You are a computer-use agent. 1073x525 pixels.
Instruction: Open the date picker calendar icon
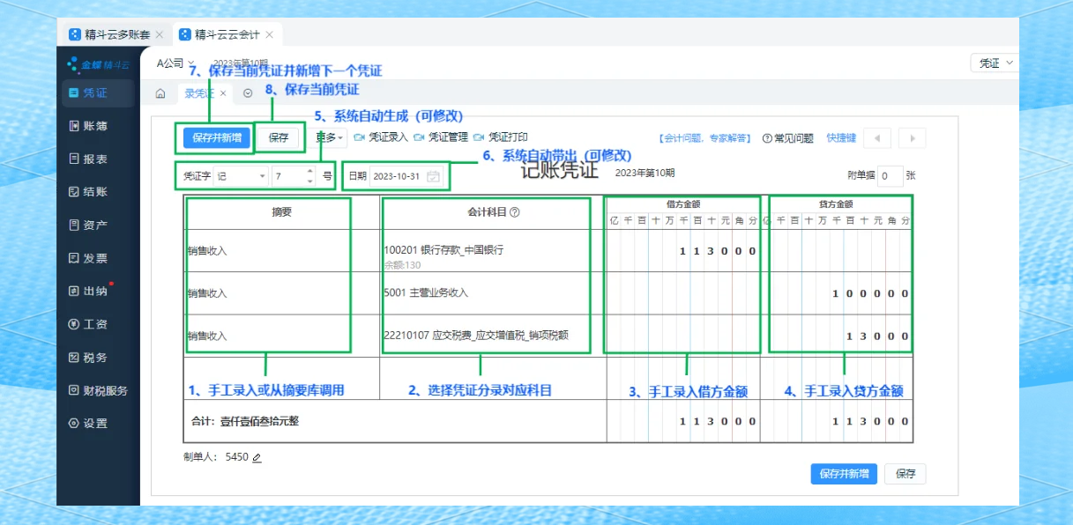(x=435, y=174)
